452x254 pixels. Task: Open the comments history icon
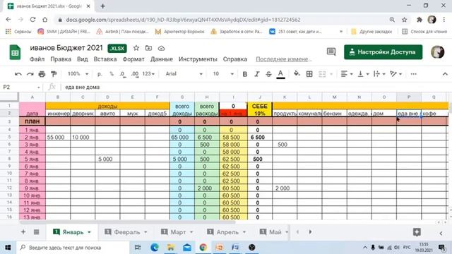331,52
